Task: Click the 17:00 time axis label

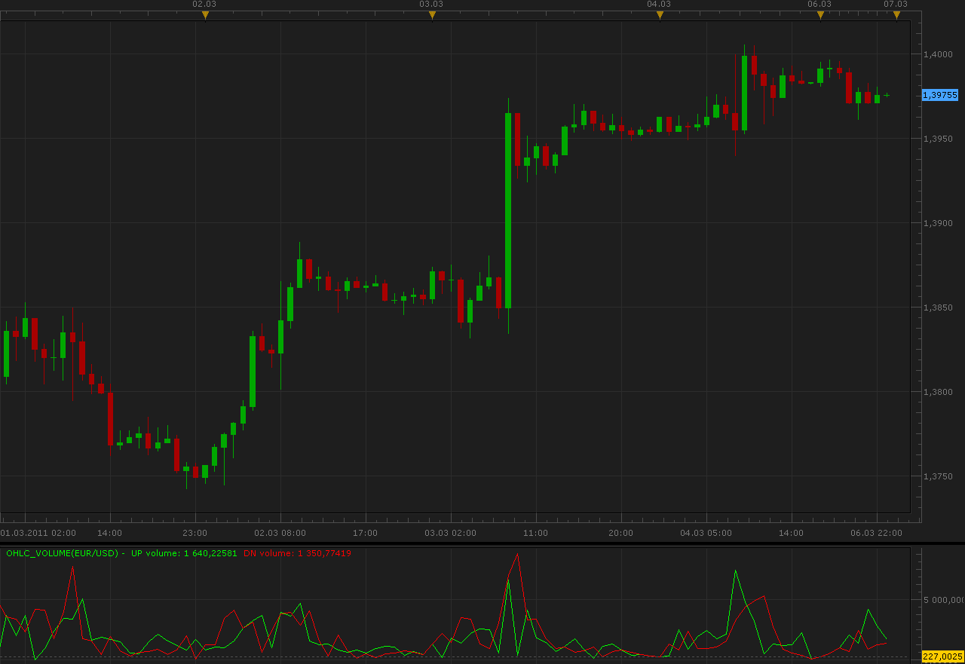Action: 366,533
